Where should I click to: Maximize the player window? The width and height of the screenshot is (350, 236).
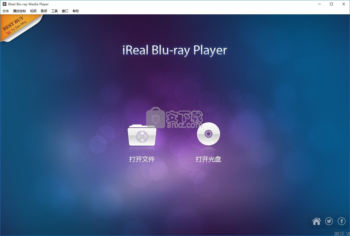click(331, 4)
